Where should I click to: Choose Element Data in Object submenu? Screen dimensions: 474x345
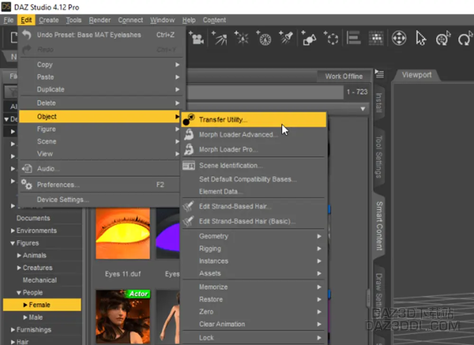[254, 192]
